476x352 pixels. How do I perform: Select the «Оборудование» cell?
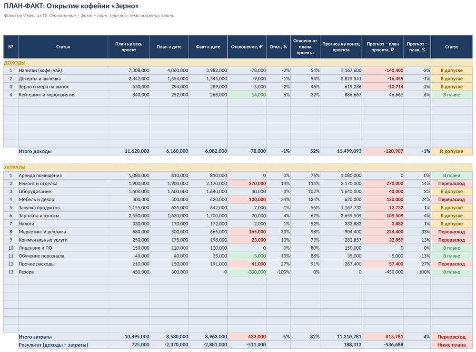[63, 192]
